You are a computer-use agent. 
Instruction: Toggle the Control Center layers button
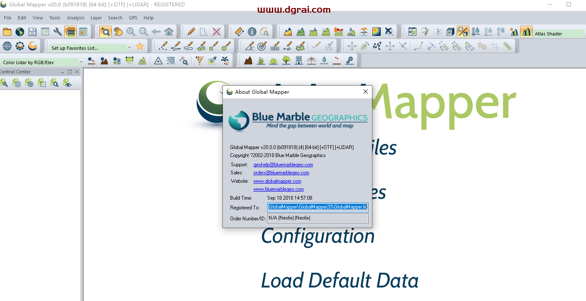[x=70, y=32]
